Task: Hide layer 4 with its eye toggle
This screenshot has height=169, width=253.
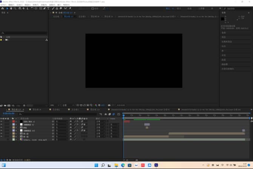Action: point(1,131)
